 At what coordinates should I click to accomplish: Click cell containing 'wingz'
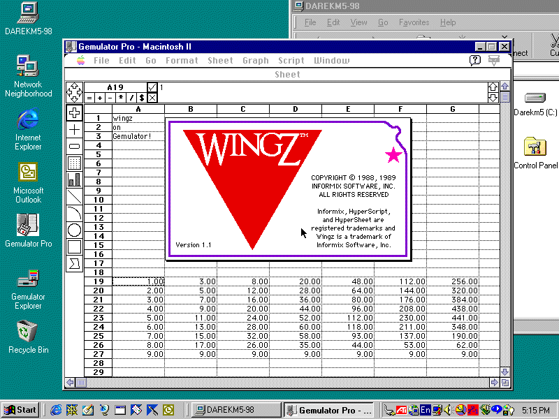[x=138, y=118]
